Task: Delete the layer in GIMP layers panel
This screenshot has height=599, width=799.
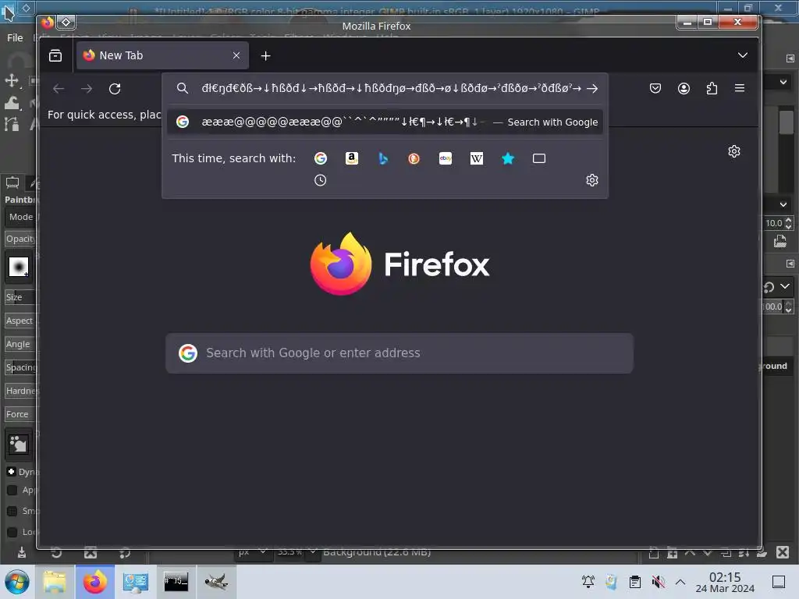Action: tap(783, 552)
